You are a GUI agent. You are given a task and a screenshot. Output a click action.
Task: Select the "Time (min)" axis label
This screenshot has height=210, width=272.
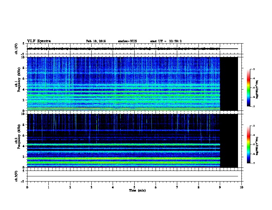click(x=137, y=190)
